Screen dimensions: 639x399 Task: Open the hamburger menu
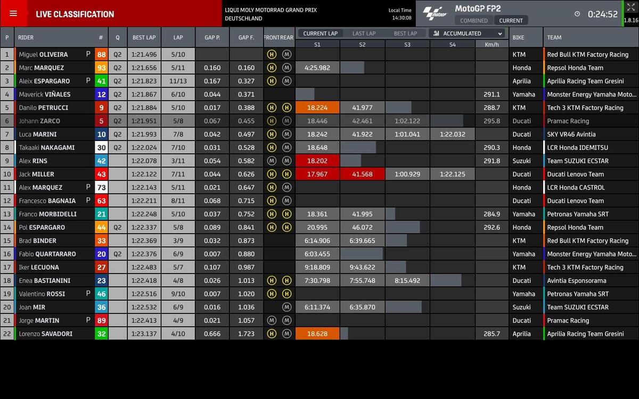point(13,14)
